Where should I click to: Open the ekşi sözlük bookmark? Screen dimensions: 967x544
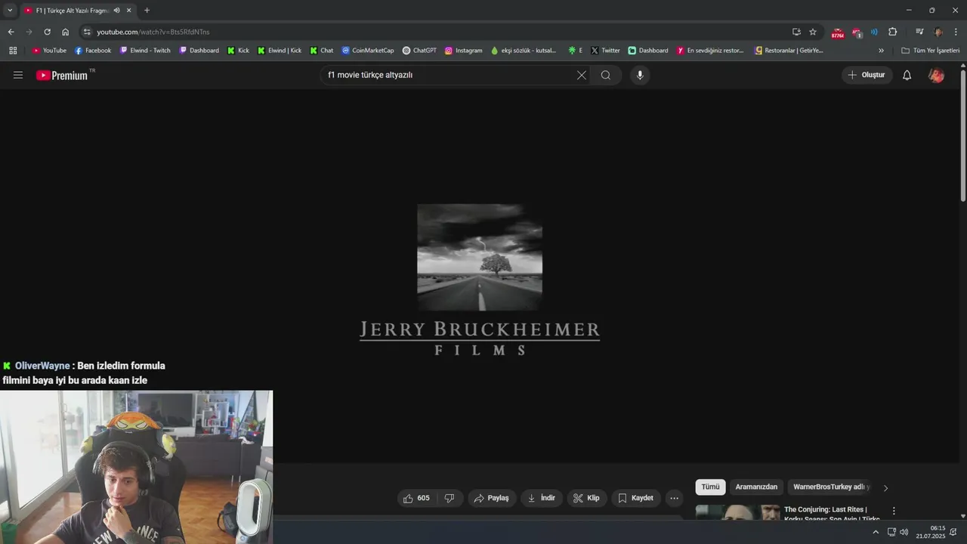click(x=524, y=51)
